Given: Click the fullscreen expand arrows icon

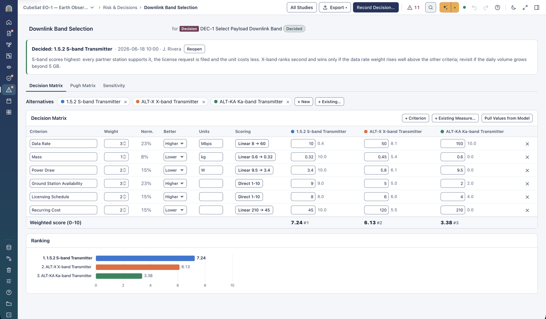Looking at the screenshot, I should [x=525, y=7].
